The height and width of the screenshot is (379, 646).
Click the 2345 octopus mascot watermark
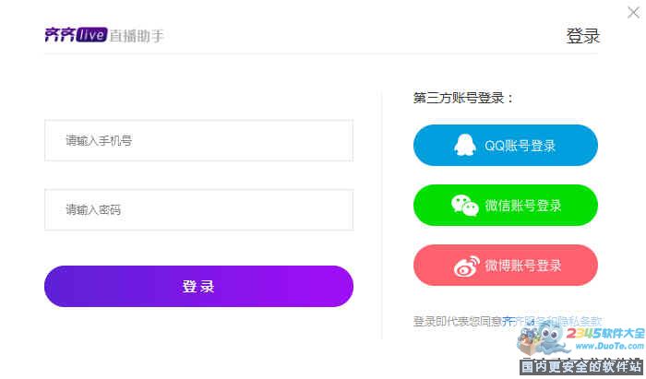pyautogui.click(x=543, y=338)
